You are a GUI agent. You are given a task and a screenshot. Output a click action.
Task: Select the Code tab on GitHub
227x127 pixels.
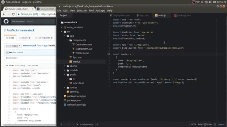point(10,38)
